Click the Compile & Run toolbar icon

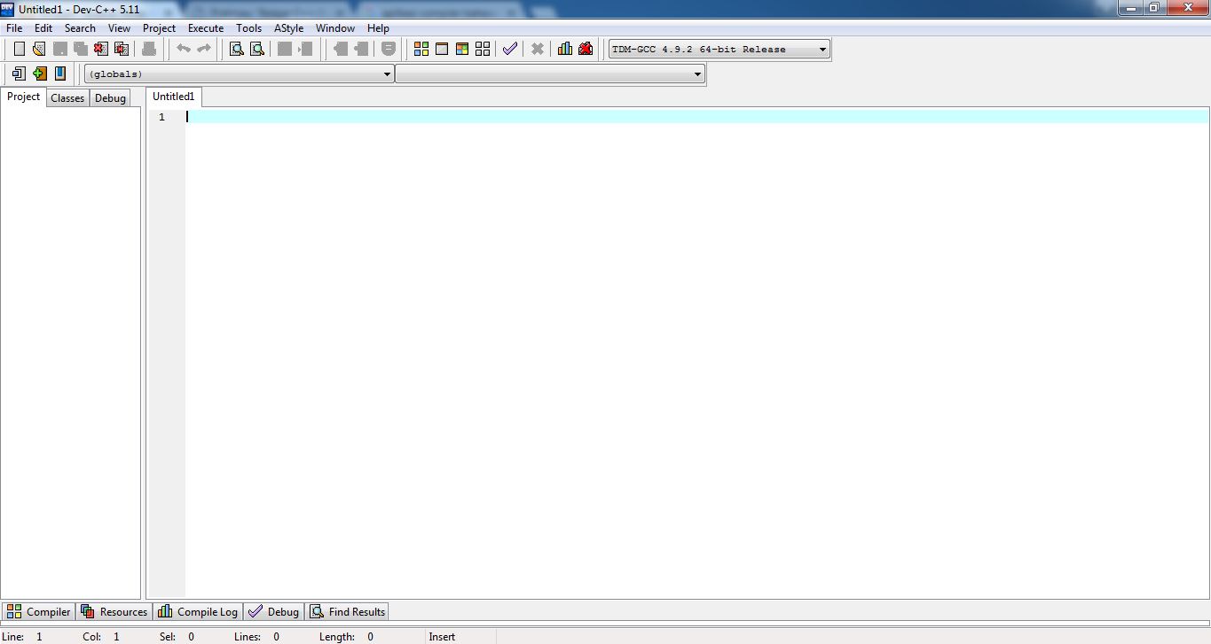(x=462, y=49)
